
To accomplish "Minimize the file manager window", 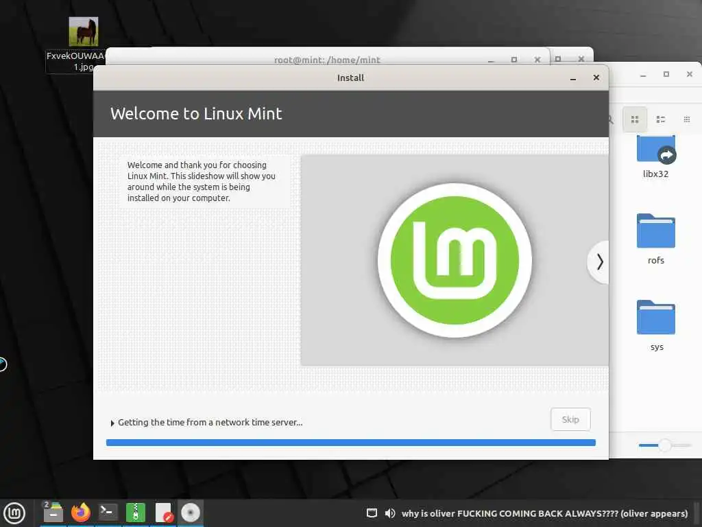I will coord(643,75).
